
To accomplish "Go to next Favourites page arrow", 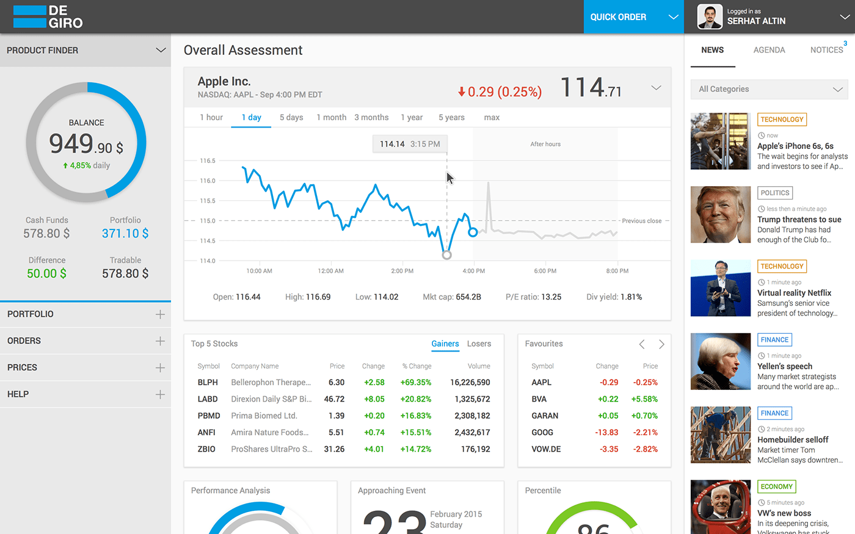I will [x=661, y=344].
